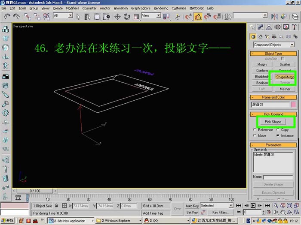Open the MAXScript menu
Screen dimensions: 301x225
(197, 8)
